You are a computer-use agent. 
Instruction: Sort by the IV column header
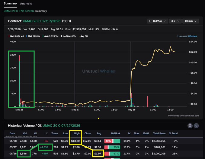[x=129, y=133]
